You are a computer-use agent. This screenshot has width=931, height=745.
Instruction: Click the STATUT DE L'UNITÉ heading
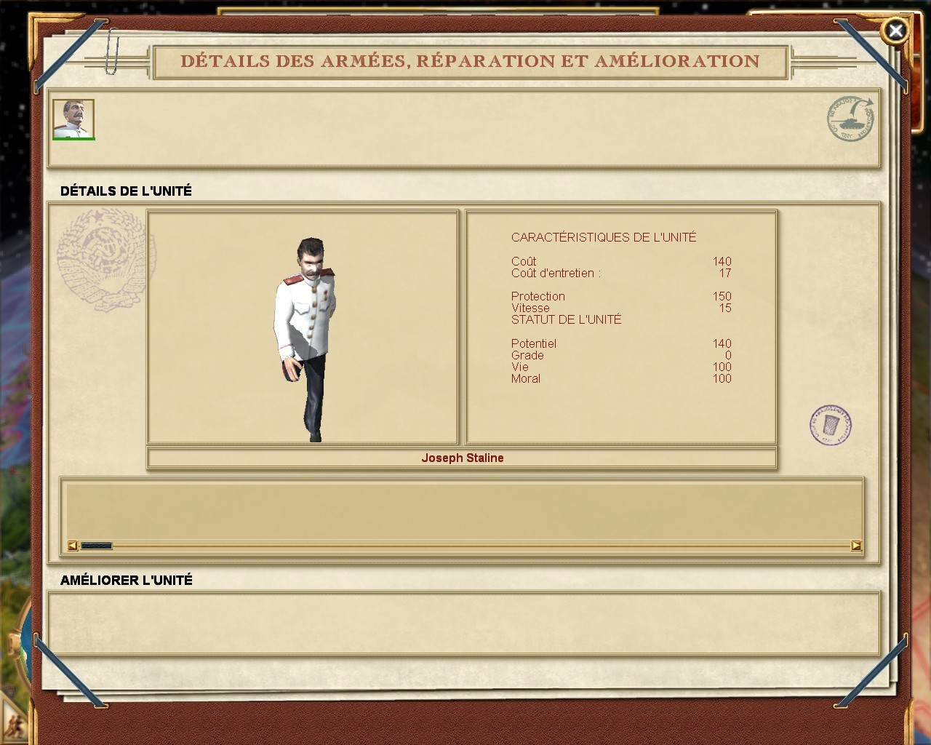567,319
